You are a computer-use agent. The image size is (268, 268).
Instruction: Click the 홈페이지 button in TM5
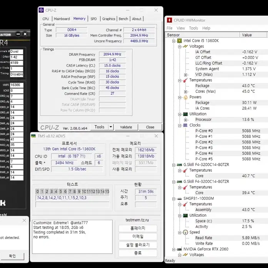[x=138, y=228]
